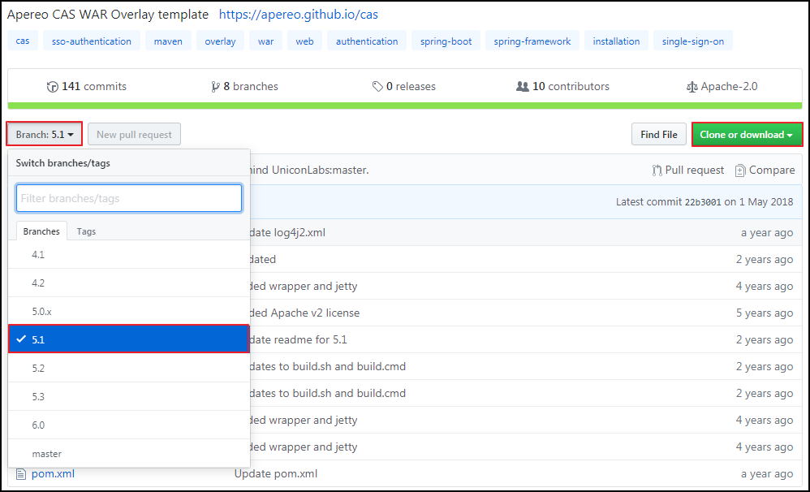Select the war topic tag
This screenshot has width=810, height=492.
click(x=265, y=41)
